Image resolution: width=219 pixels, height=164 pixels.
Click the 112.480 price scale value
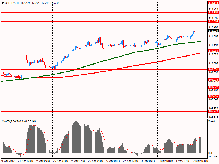click(x=213, y=27)
